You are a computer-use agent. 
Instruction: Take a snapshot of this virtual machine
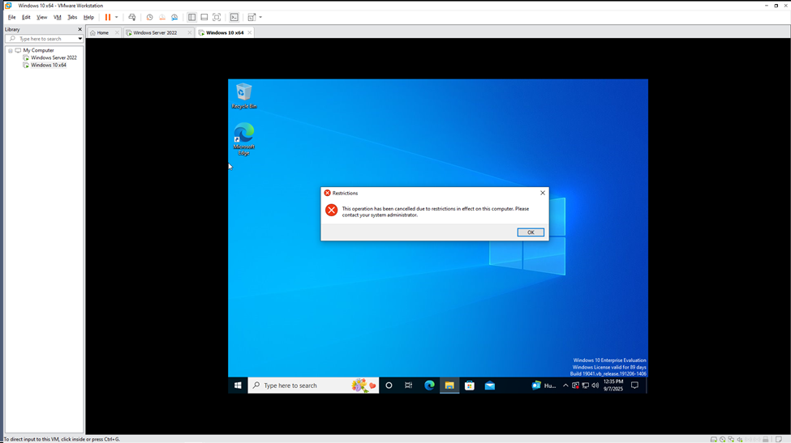click(149, 17)
